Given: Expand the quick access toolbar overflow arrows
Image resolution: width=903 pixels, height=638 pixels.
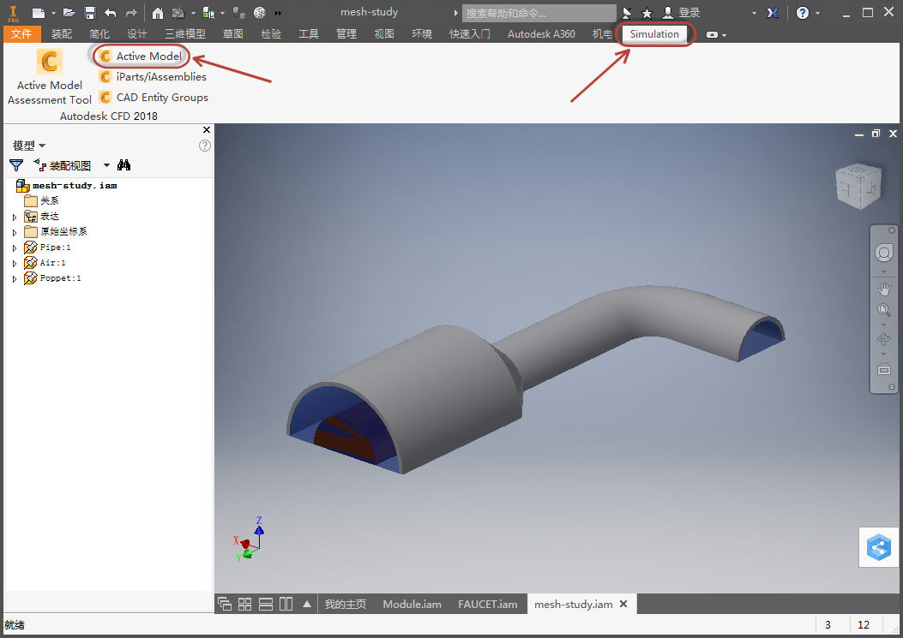Looking at the screenshot, I should point(278,13).
